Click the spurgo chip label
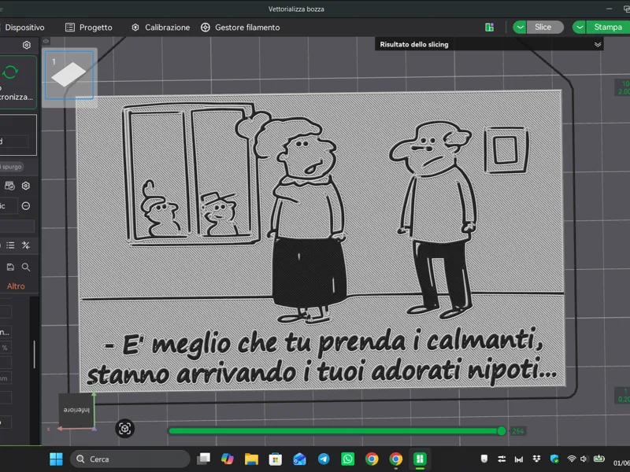 click(x=11, y=167)
